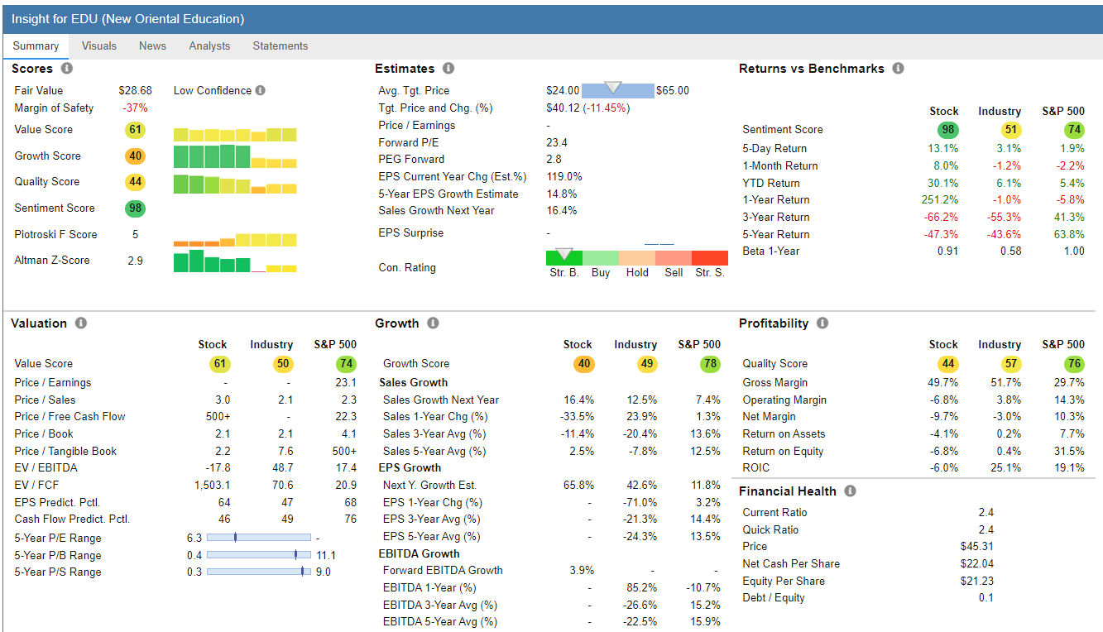Click the green Str. B. rating segment
The image size is (1103, 632).
(564, 258)
